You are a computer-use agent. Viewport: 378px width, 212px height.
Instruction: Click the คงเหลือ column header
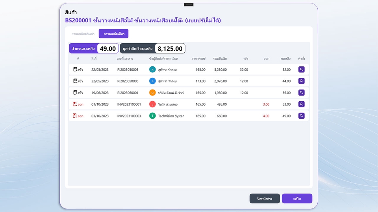coord(285,58)
